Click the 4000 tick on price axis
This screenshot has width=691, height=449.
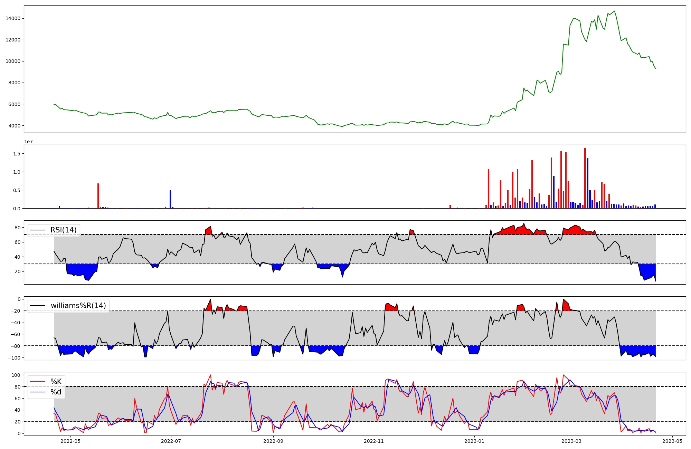[15, 126]
